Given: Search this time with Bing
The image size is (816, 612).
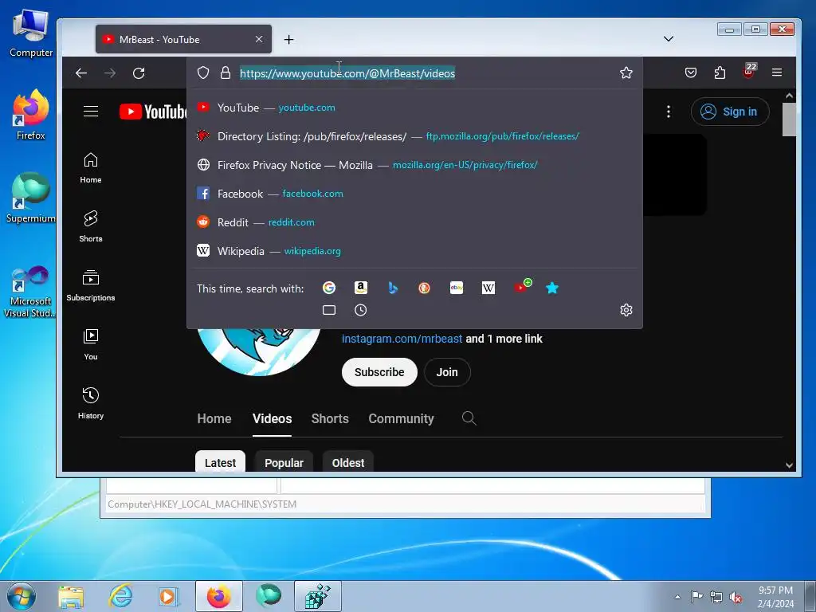Looking at the screenshot, I should [x=393, y=288].
